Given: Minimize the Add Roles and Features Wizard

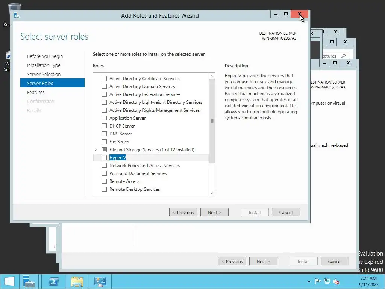Looking at the screenshot, I should pos(276,14).
